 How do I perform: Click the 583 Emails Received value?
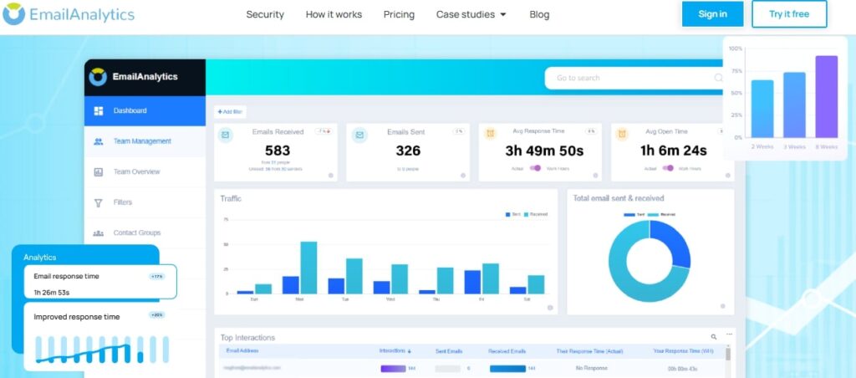click(278, 151)
